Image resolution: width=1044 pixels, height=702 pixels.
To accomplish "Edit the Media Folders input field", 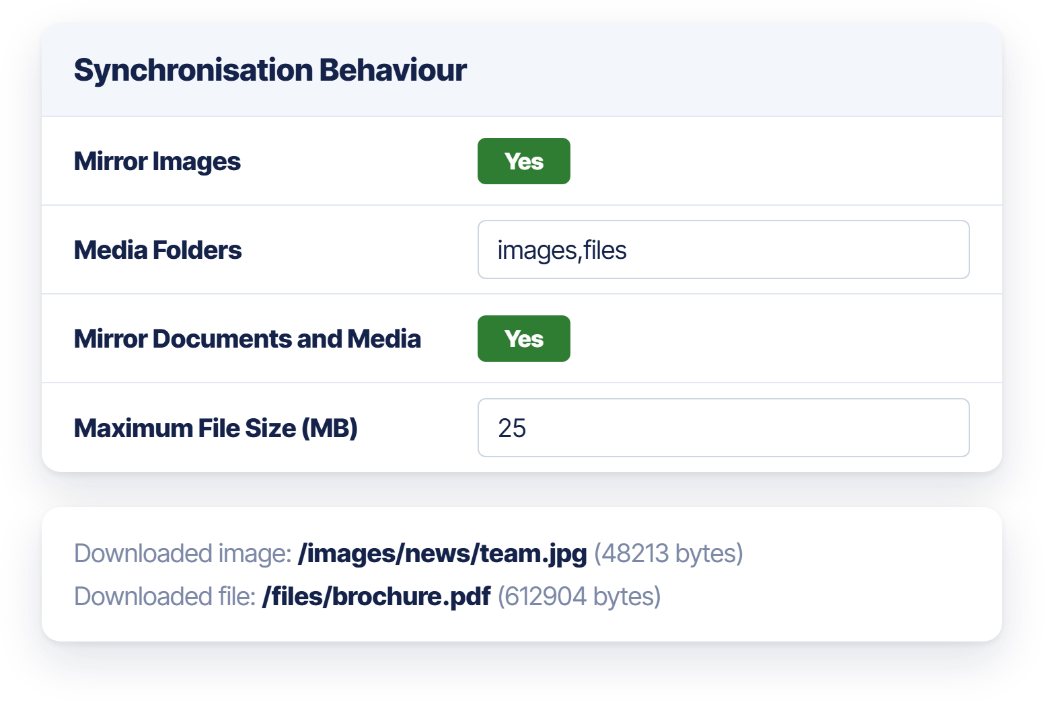I will [x=723, y=250].
